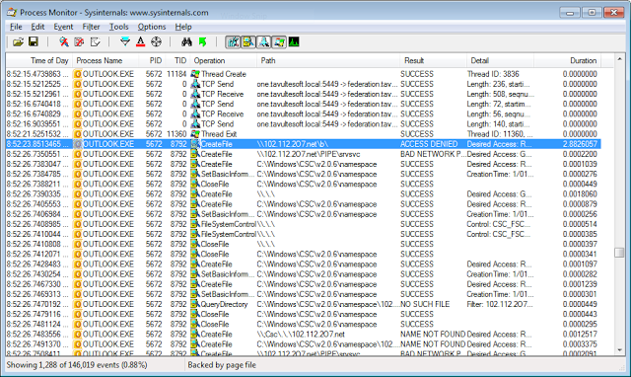This screenshot has width=631, height=377.
Task: Click the QueryDirectory operation icon
Action: (195, 304)
